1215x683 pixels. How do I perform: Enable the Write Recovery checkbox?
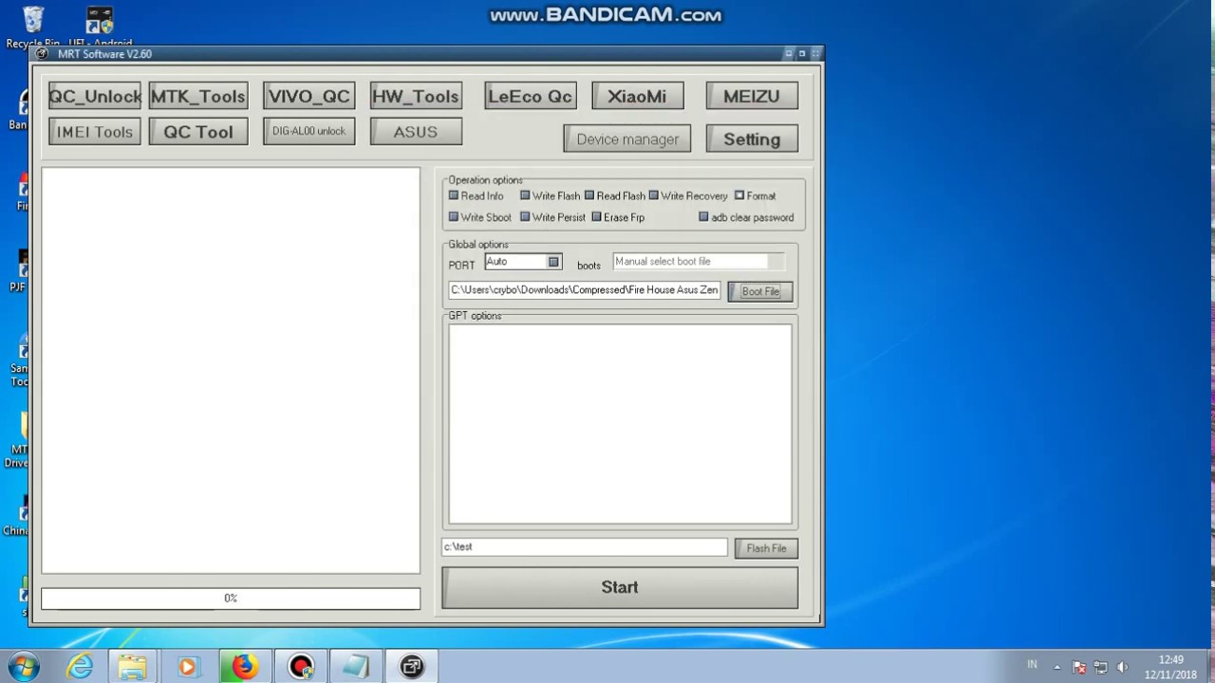click(653, 195)
